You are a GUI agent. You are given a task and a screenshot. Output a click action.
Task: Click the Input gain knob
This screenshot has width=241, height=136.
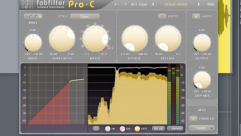pos(33,43)
